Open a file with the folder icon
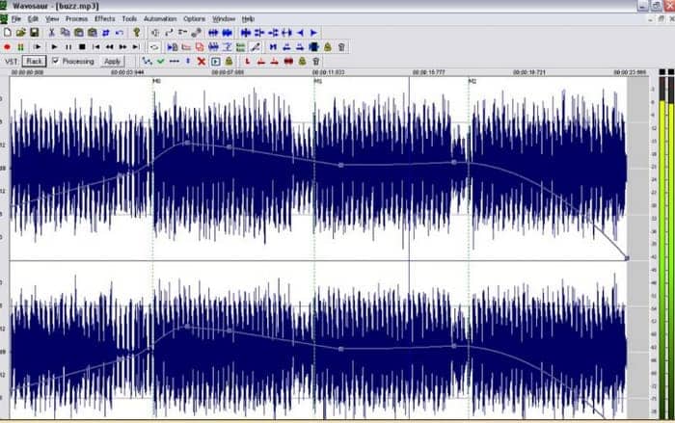The width and height of the screenshot is (675, 423). tap(20, 32)
